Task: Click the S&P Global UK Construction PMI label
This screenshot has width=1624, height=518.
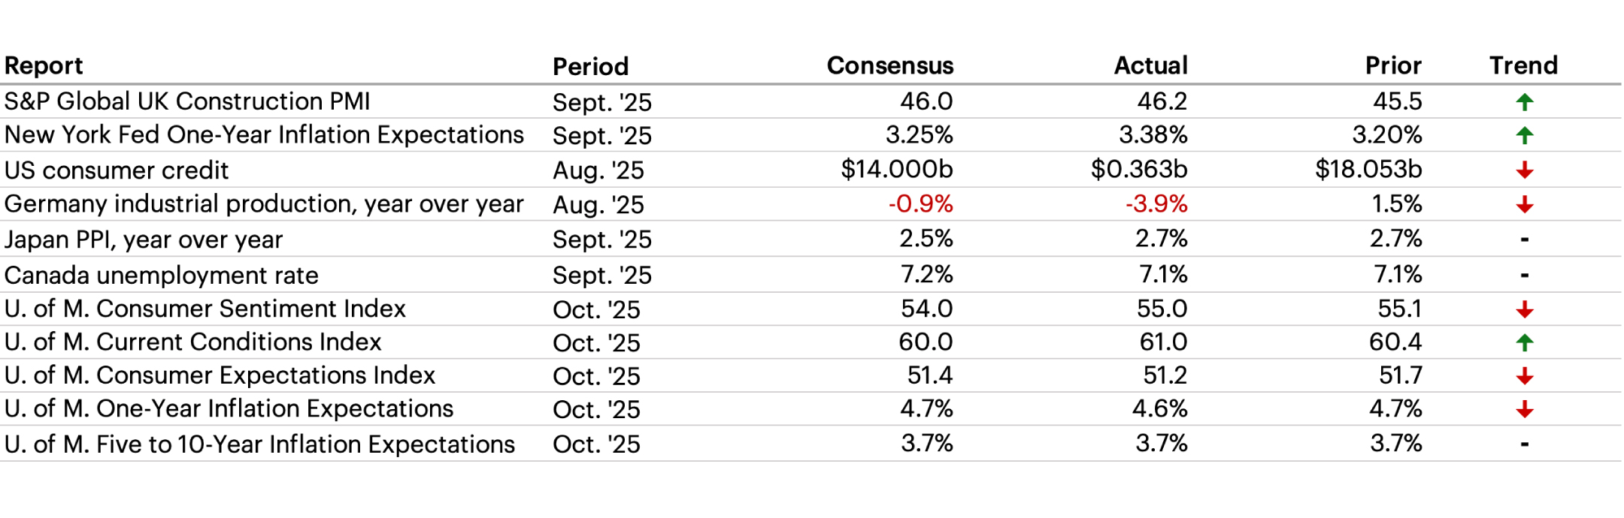Action: tap(187, 101)
